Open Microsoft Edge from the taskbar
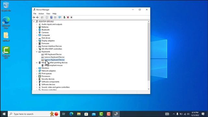Viewport: 208px width, 117px height. tap(71, 114)
